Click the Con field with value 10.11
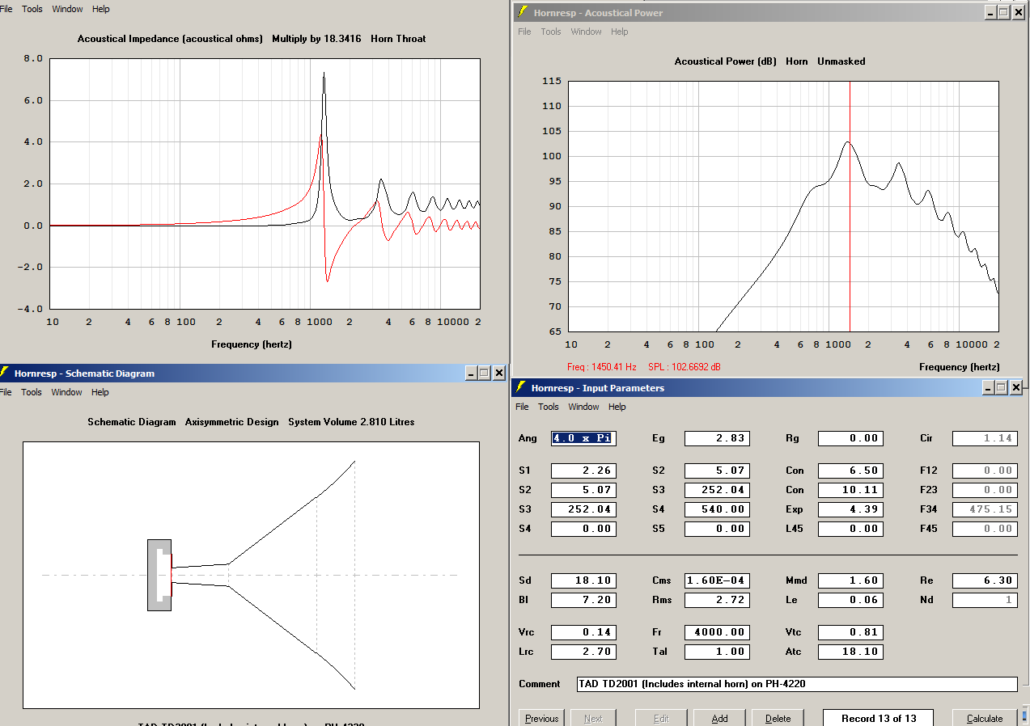The height and width of the screenshot is (726, 1030). [850, 490]
